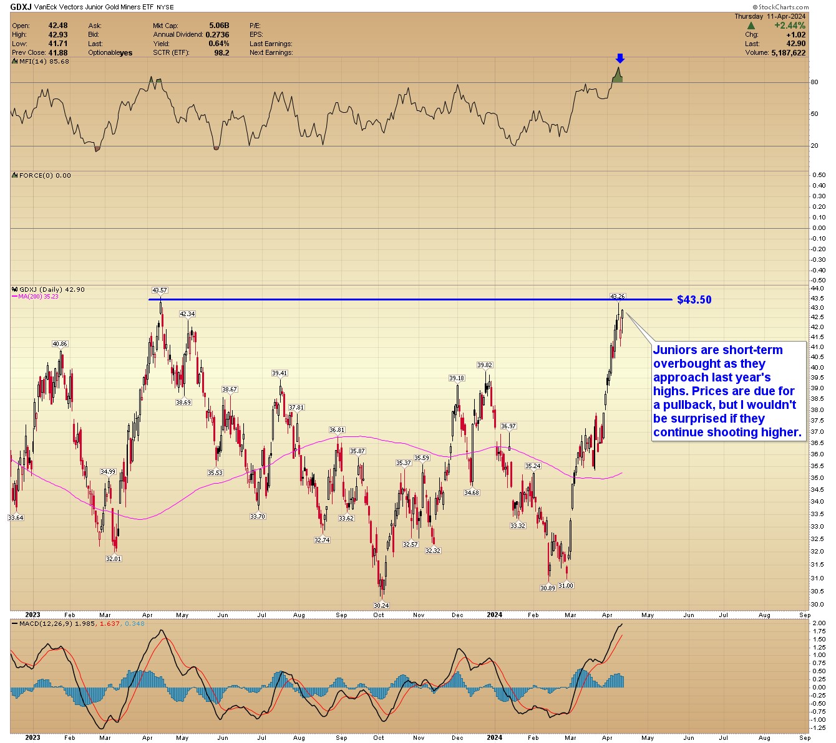Click the 36.97 price label
The height and width of the screenshot is (743, 836).
(x=508, y=426)
